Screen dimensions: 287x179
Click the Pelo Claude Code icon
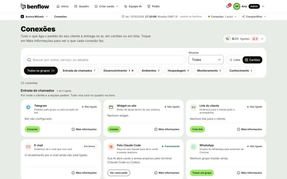(111, 147)
